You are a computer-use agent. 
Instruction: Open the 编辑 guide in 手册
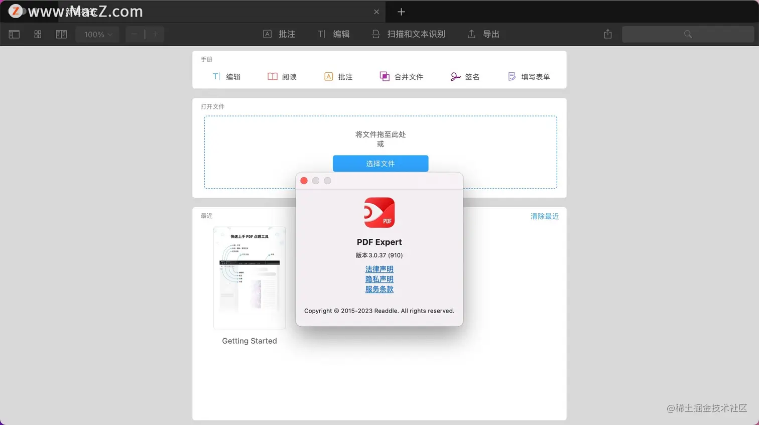[x=226, y=77]
